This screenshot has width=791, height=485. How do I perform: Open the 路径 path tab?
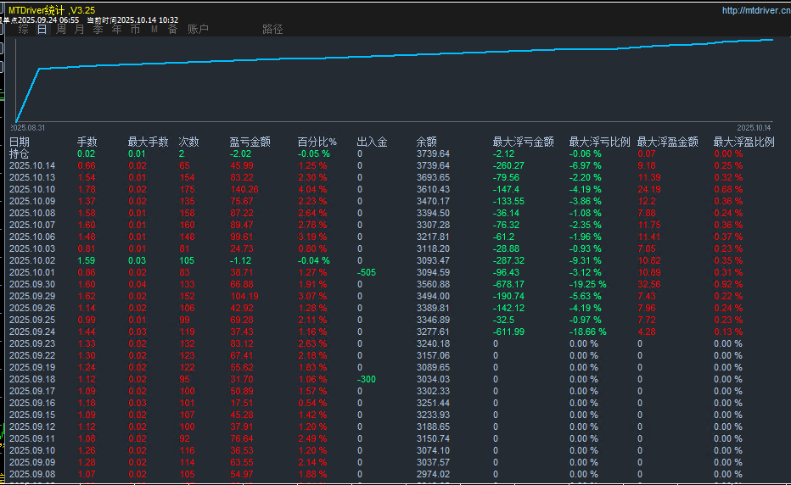(x=272, y=29)
